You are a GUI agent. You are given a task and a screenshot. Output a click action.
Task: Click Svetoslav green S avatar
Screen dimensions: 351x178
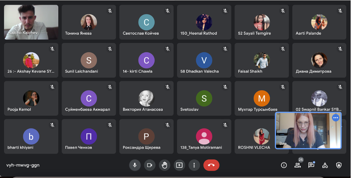tap(204, 98)
